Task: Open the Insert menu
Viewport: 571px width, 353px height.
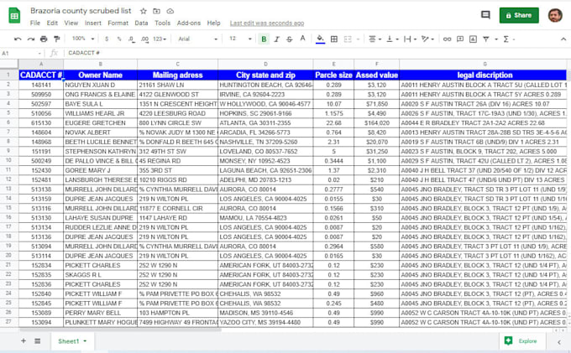Action: point(93,23)
